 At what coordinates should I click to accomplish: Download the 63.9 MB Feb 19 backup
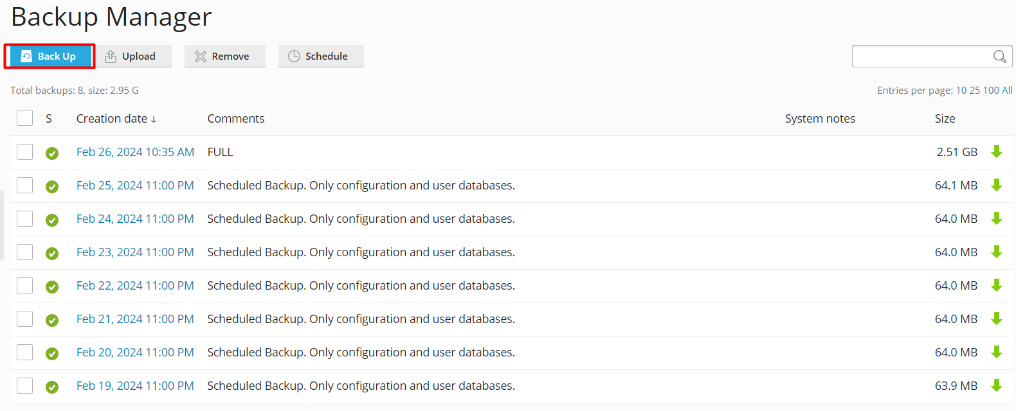pos(996,385)
